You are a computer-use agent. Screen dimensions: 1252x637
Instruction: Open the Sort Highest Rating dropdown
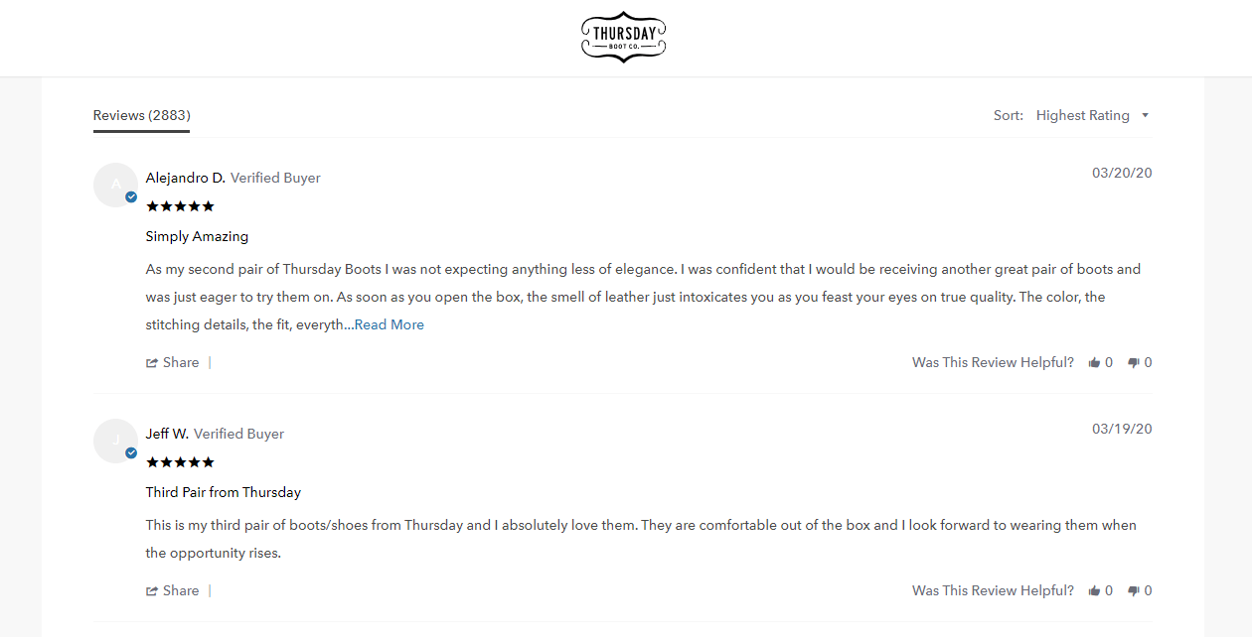pyautogui.click(x=1092, y=115)
